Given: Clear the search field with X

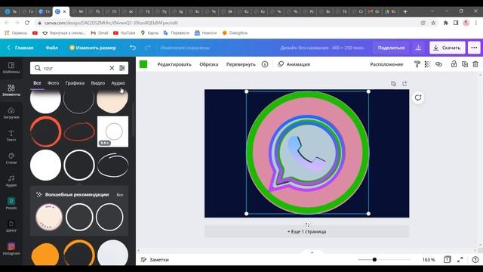Looking at the screenshot, I should tap(112, 68).
